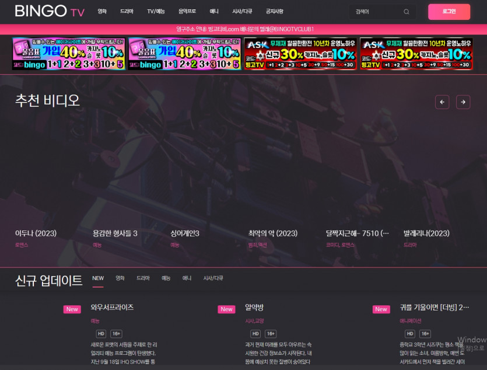The width and height of the screenshot is (487, 370).
Task: Select the 시사/다큐 tab in 신규 업데이트
Action: point(213,278)
